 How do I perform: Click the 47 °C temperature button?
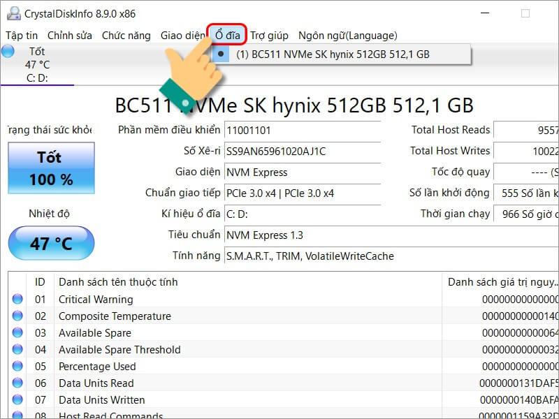point(50,244)
